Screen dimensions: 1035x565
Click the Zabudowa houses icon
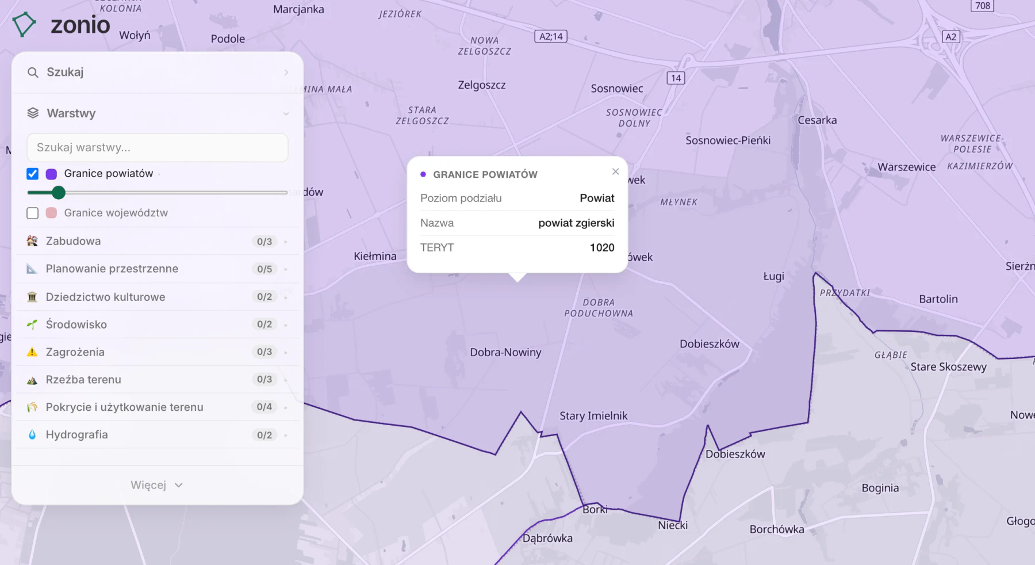[32, 241]
